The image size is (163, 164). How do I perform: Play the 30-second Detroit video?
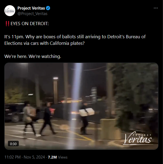click(x=81, y=106)
